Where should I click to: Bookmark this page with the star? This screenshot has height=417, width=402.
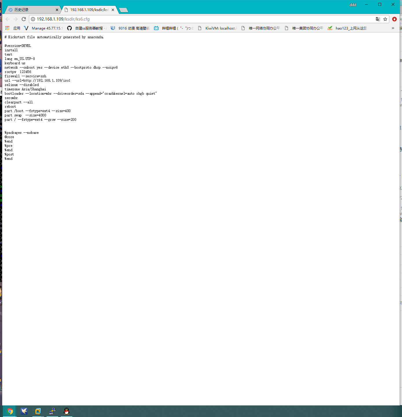point(385,19)
